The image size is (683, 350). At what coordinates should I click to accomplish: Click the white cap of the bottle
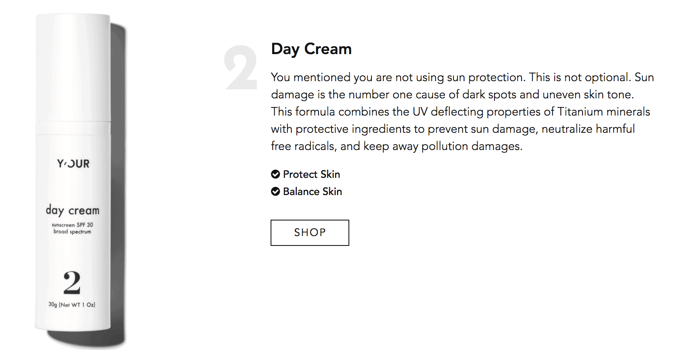tap(73, 68)
